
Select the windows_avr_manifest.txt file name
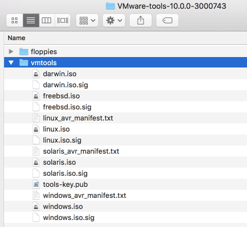pos(84,196)
